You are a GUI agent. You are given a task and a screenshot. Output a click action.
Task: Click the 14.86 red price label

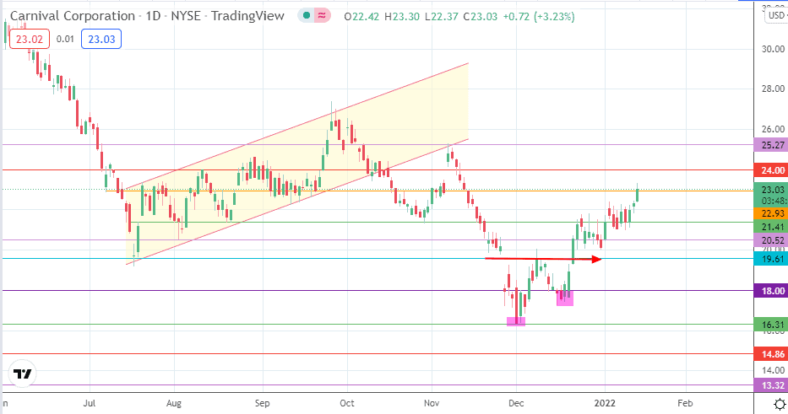[x=771, y=354]
